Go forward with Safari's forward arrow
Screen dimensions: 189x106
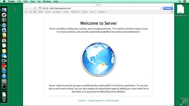pyautogui.click(x=30, y=8)
